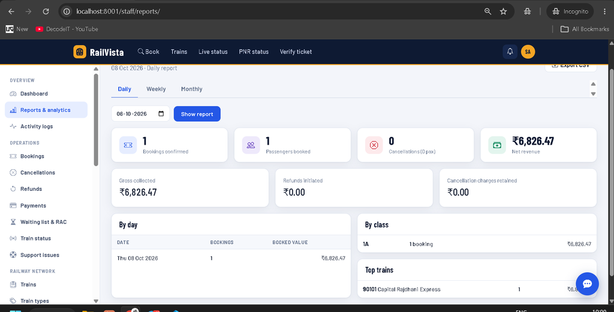The width and height of the screenshot is (614, 312).
Task: Open the Cancellations section
Action: point(46,172)
